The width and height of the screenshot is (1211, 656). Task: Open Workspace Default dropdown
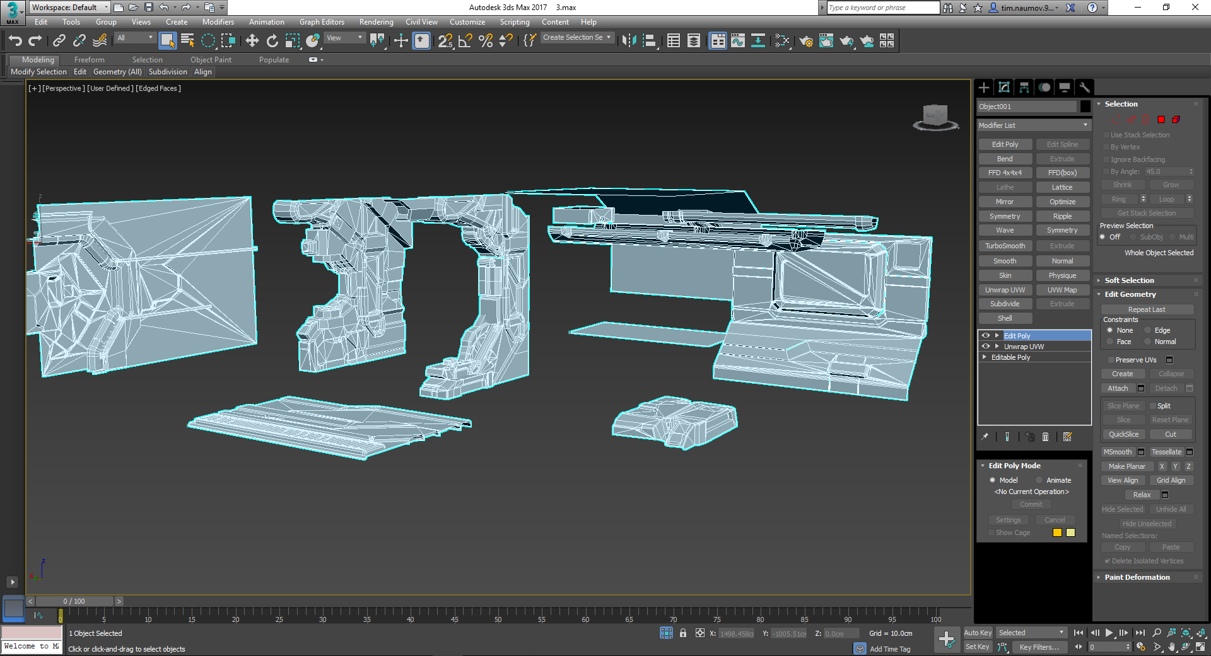[x=69, y=8]
